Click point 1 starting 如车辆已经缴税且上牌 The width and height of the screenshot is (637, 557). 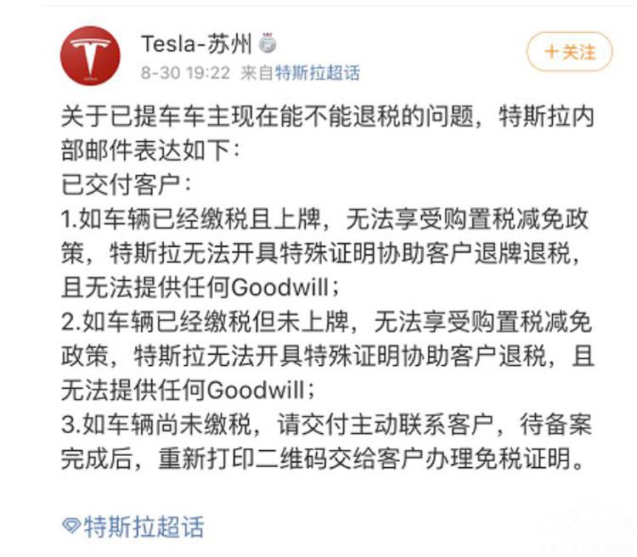[x=324, y=219]
